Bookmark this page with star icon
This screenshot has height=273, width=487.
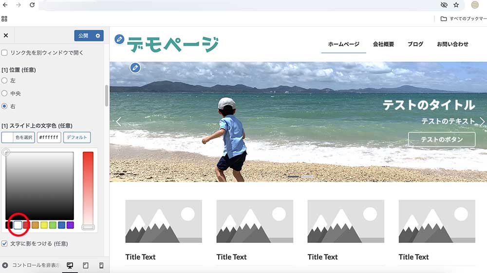[456, 5]
